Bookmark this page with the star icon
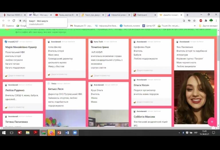 coord(194,21)
